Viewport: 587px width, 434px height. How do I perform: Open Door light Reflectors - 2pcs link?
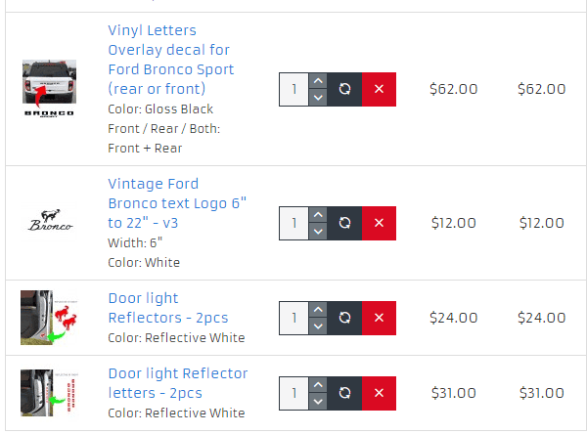tap(159, 308)
